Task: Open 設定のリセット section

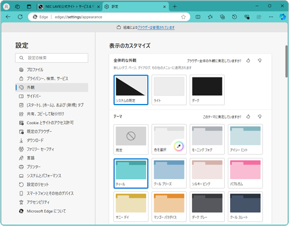Action: [51, 184]
